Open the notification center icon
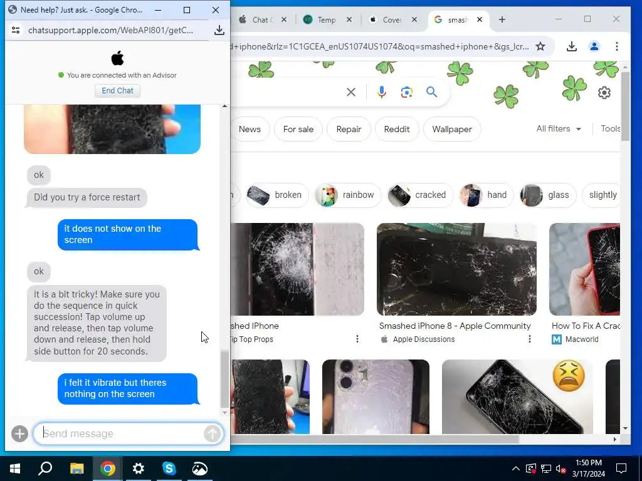The image size is (642, 481). (621, 468)
